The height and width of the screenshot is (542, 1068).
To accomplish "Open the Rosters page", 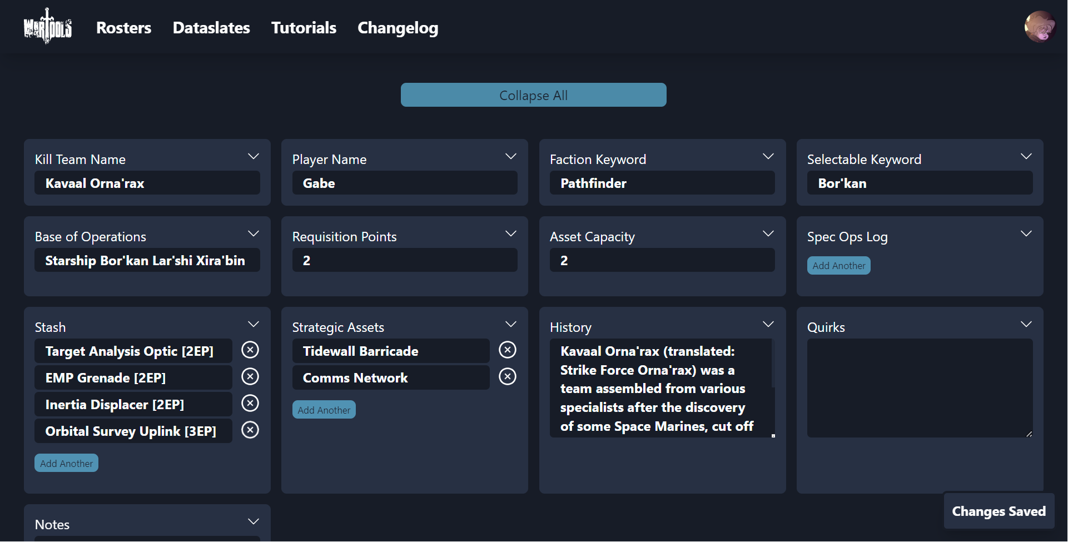I will 123,28.
